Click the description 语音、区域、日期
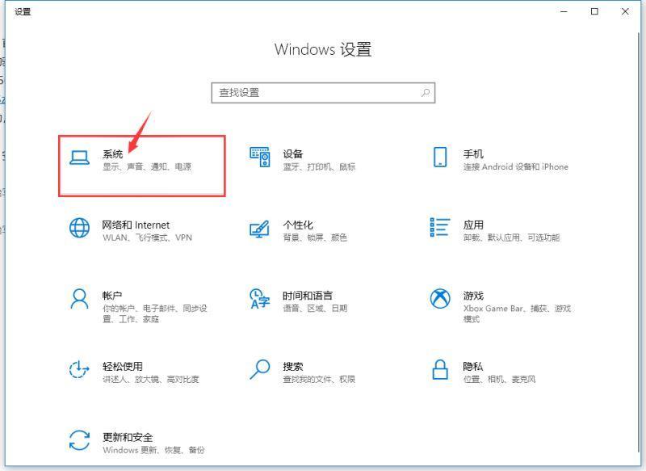This screenshot has width=646, height=471. (315, 309)
